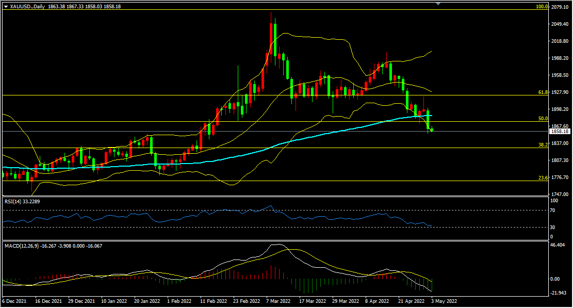Select the 61.8 Fibonacci level label
Viewport: 573px width, 308px height.
click(543, 92)
